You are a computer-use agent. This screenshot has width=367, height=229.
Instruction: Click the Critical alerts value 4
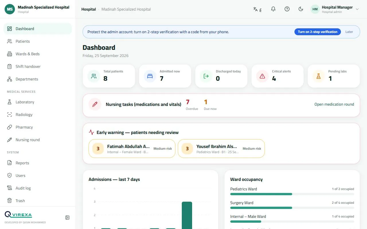274,78
